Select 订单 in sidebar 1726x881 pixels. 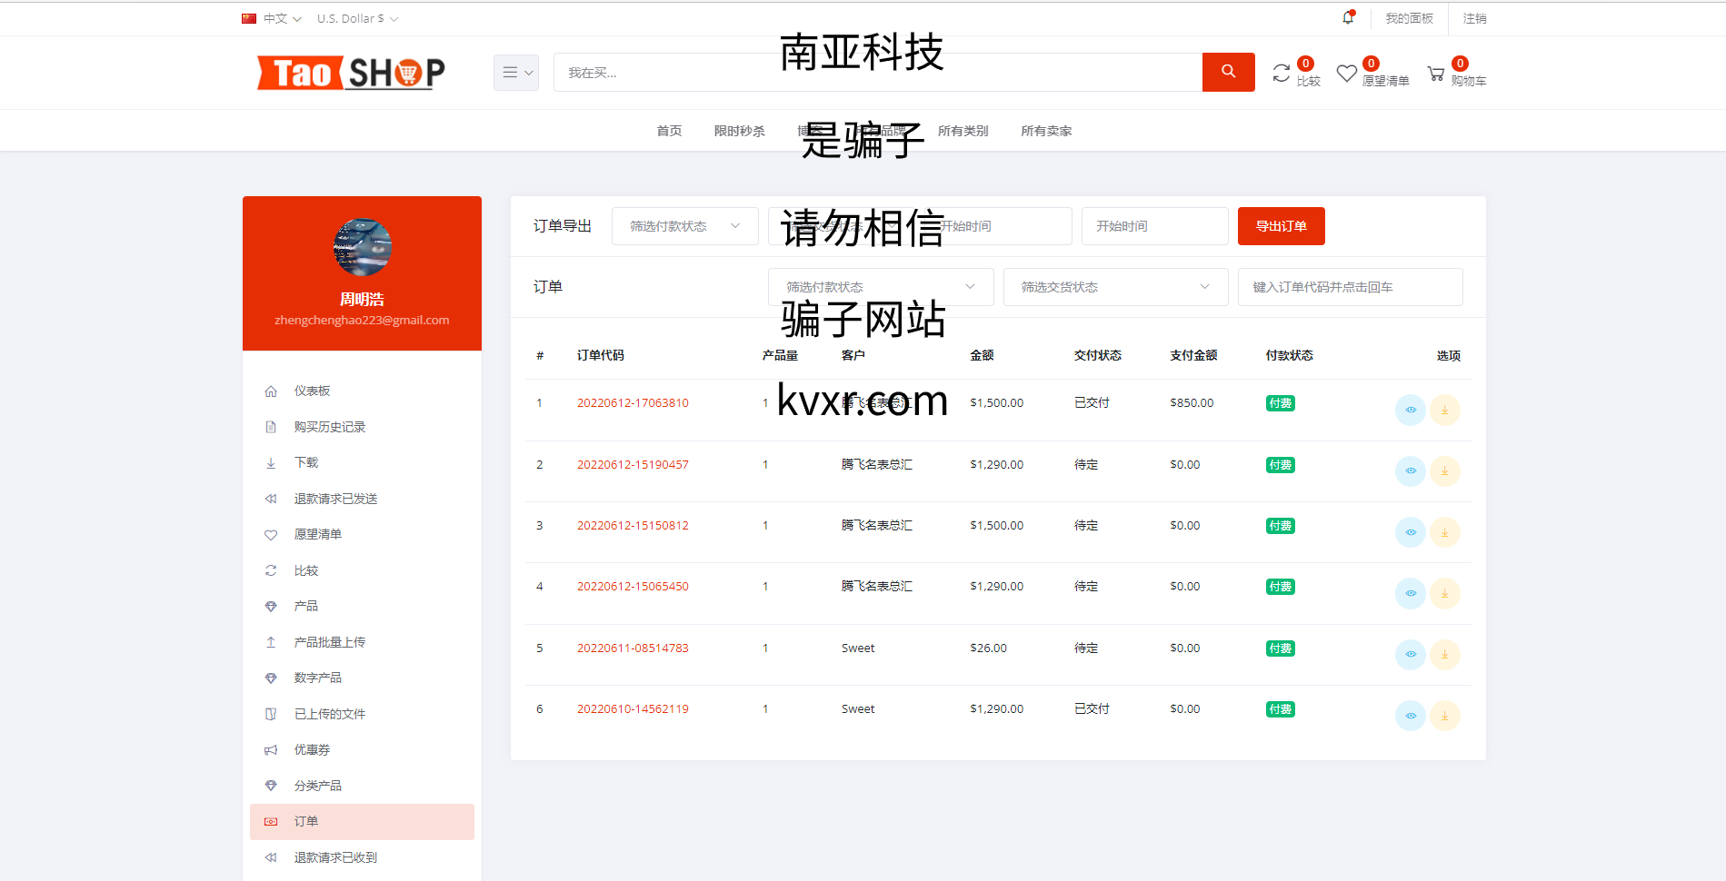tap(362, 822)
